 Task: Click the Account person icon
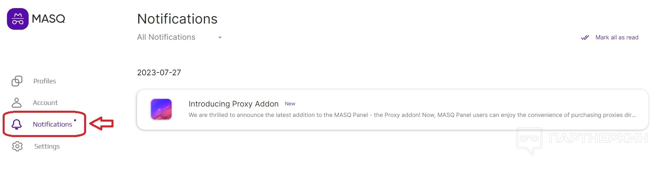pyautogui.click(x=17, y=103)
